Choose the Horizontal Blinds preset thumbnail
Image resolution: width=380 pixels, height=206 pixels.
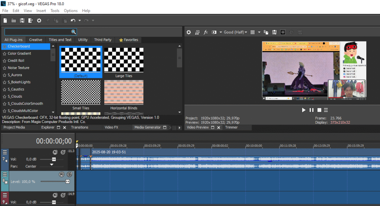point(124,92)
